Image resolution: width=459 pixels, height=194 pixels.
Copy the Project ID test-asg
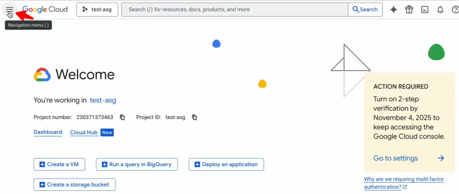tap(195, 117)
